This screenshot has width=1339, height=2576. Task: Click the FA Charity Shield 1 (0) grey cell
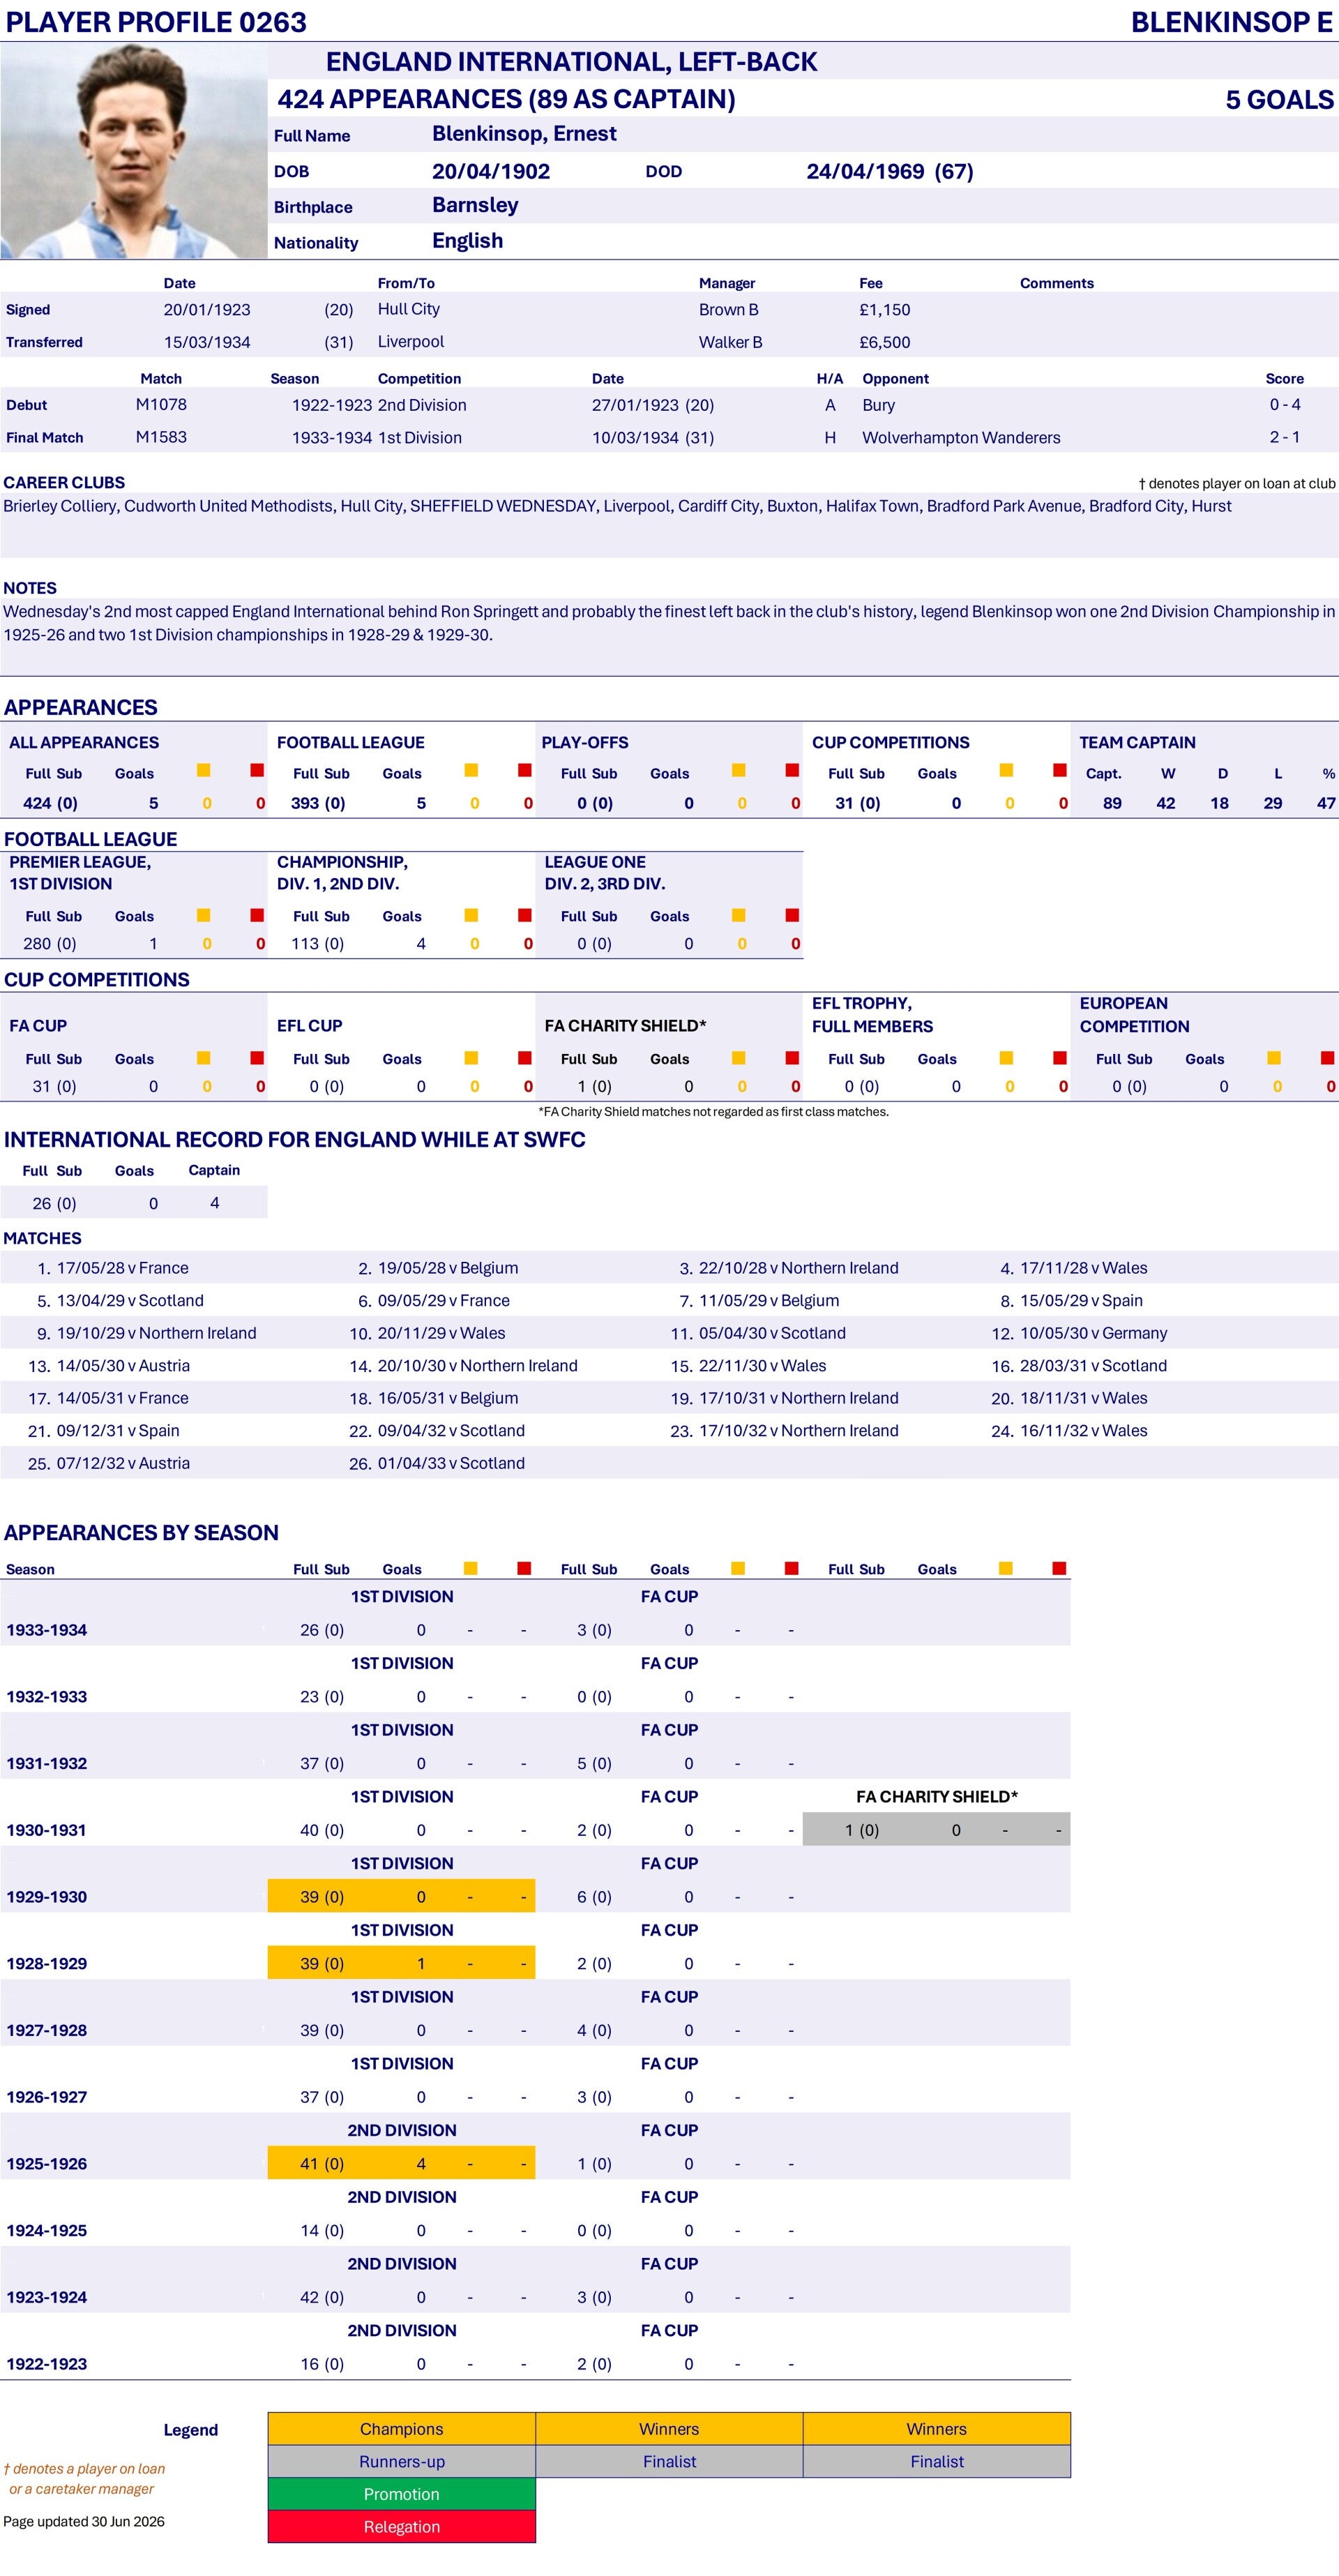(x=862, y=1830)
